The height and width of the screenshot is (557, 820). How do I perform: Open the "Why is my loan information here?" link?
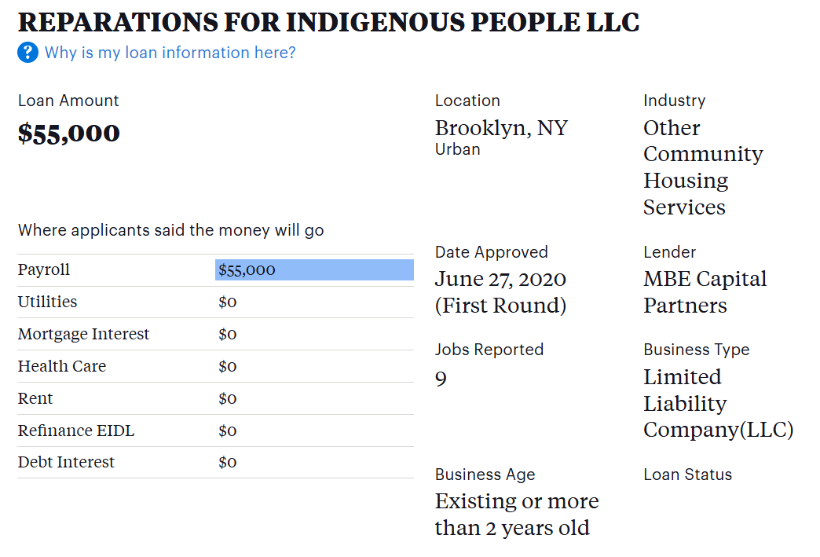click(170, 53)
